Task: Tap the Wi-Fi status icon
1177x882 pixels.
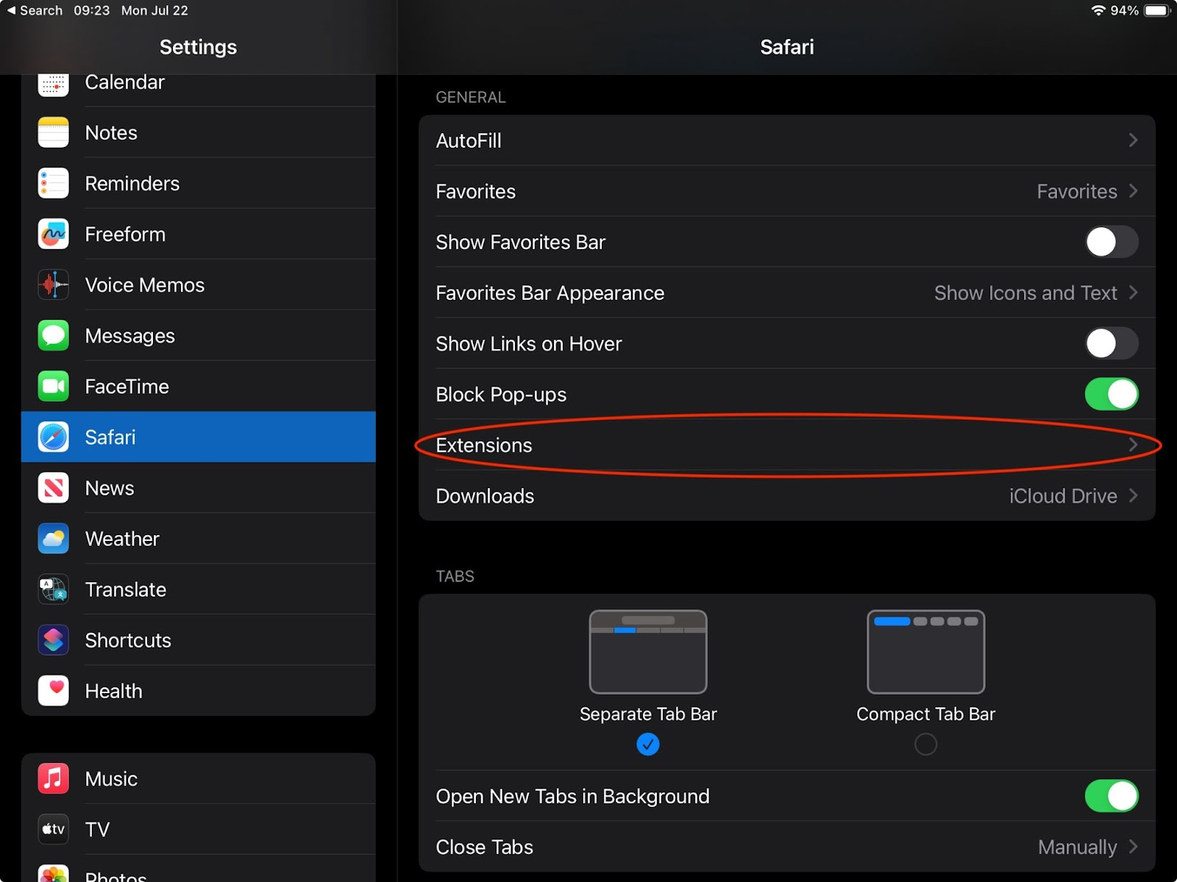Action: [1098, 10]
